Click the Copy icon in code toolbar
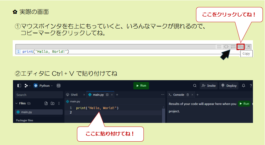Screen dimensions: 265x145 (241, 47)
